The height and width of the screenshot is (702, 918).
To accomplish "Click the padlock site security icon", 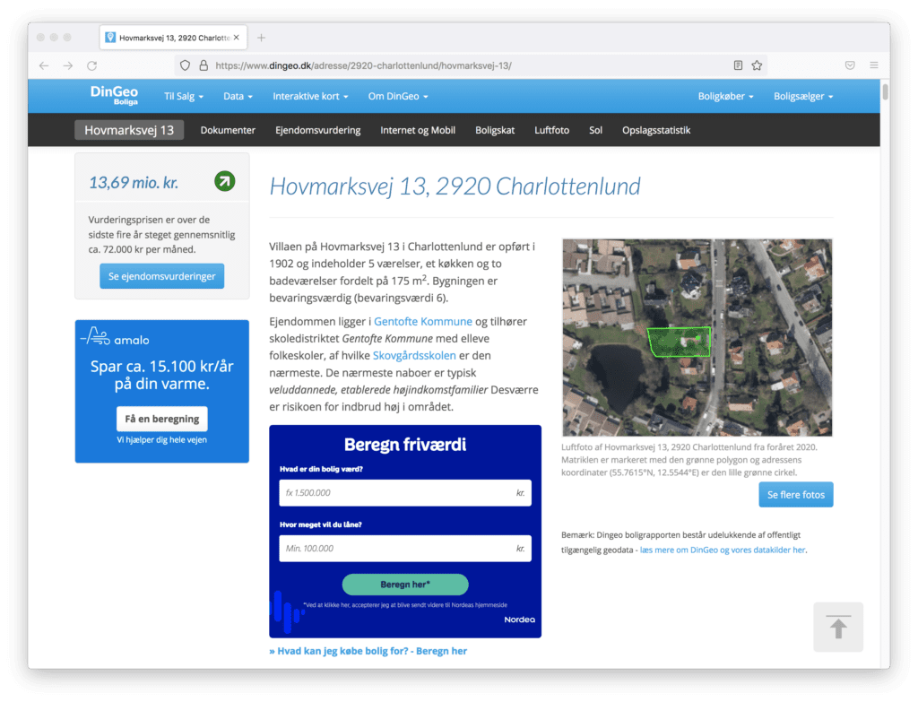I will click(204, 65).
